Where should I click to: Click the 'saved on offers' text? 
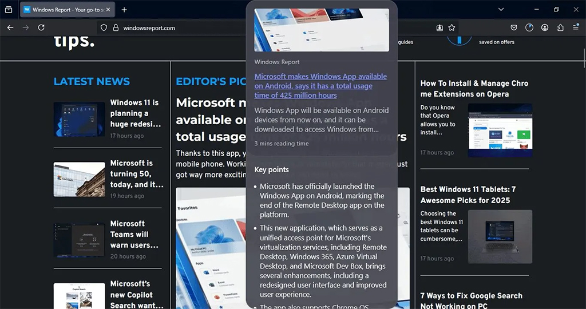(497, 42)
